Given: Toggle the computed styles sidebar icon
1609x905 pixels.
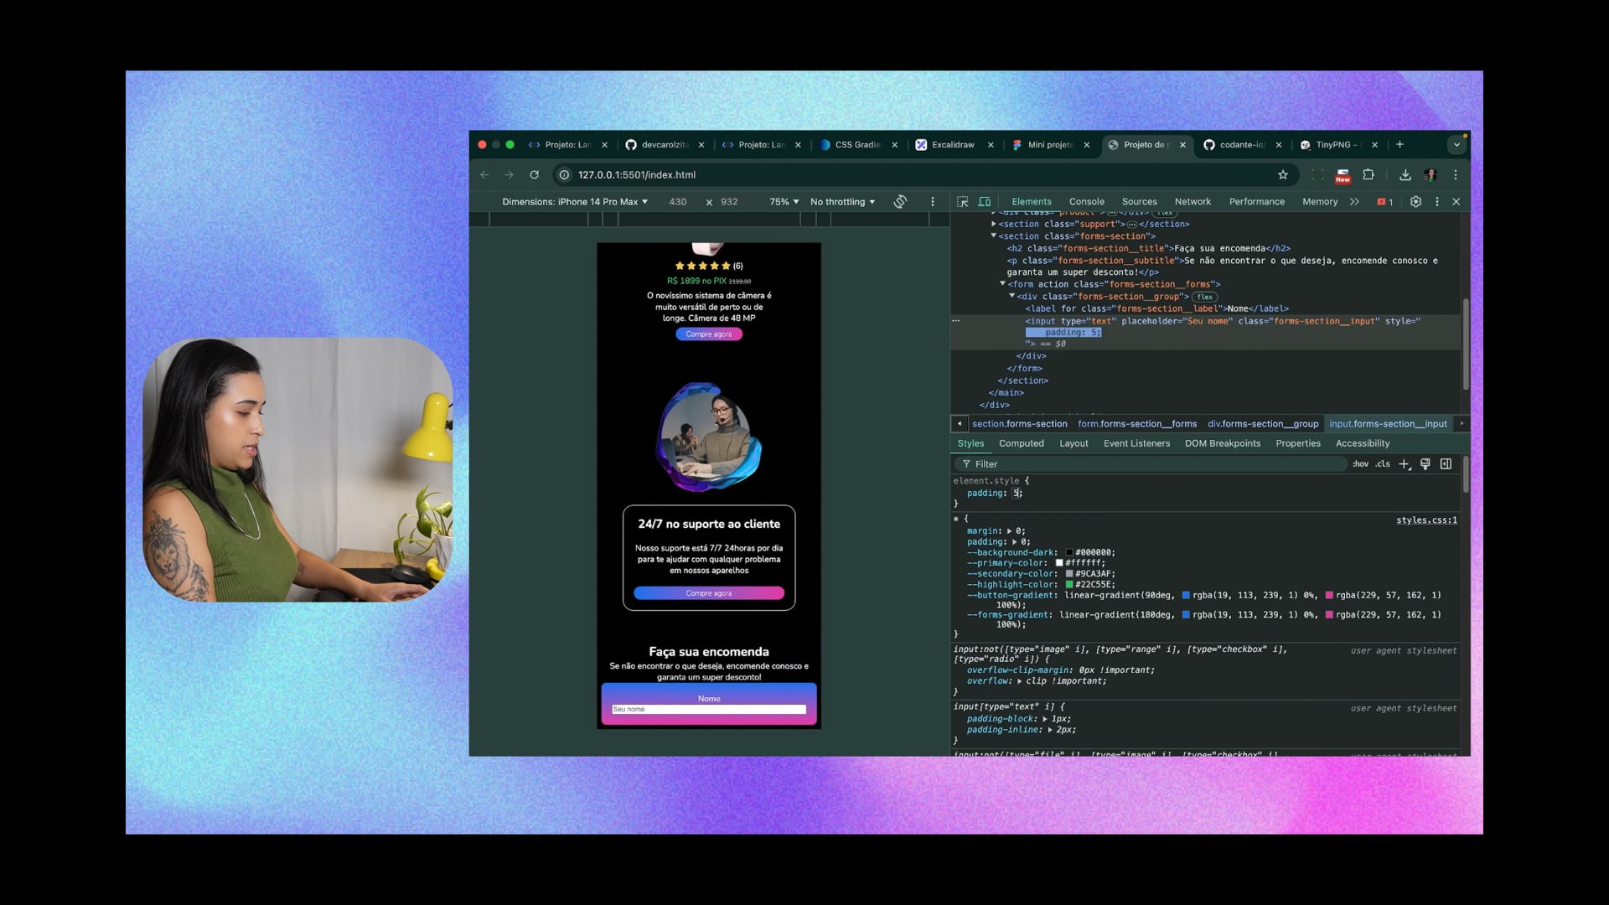Looking at the screenshot, I should tap(1446, 464).
